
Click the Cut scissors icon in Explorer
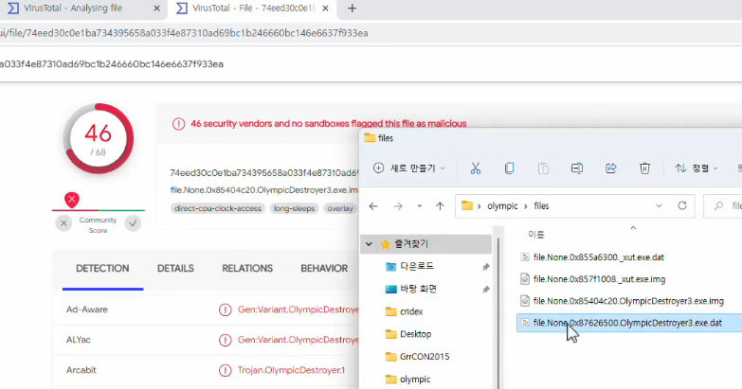[x=476, y=168]
